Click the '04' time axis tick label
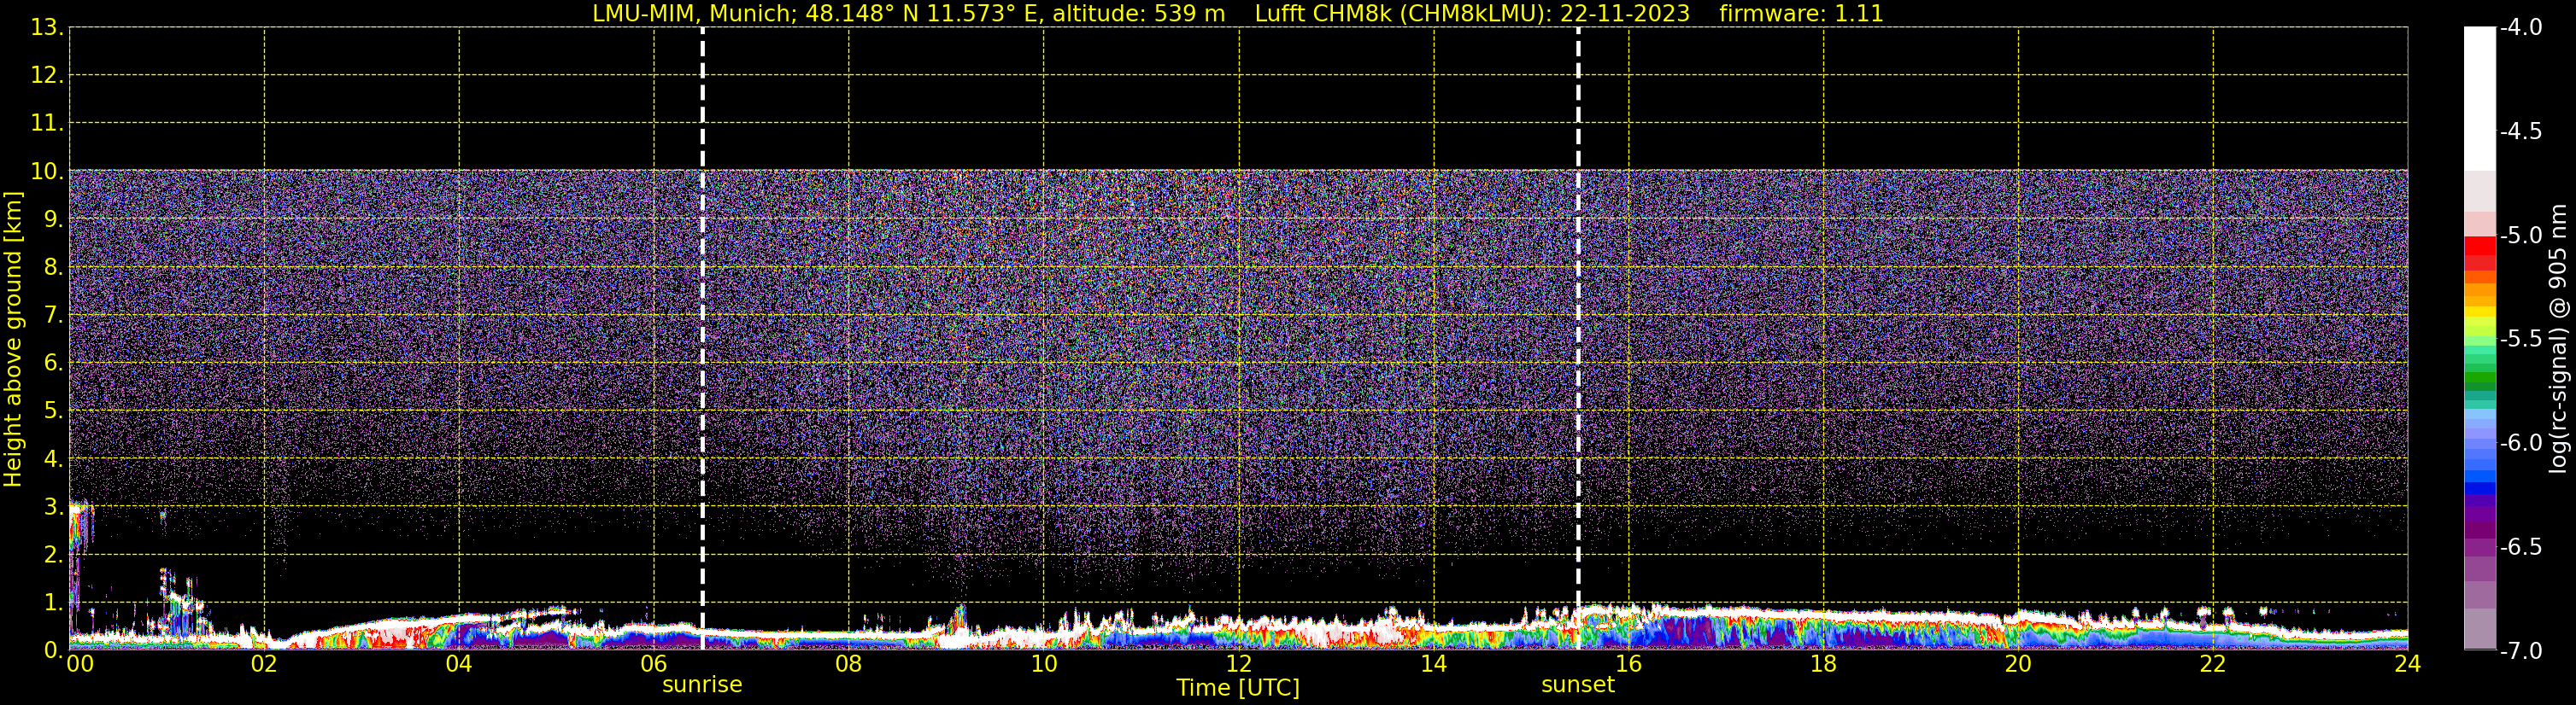The width and height of the screenshot is (2576, 705). pyautogui.click(x=459, y=664)
